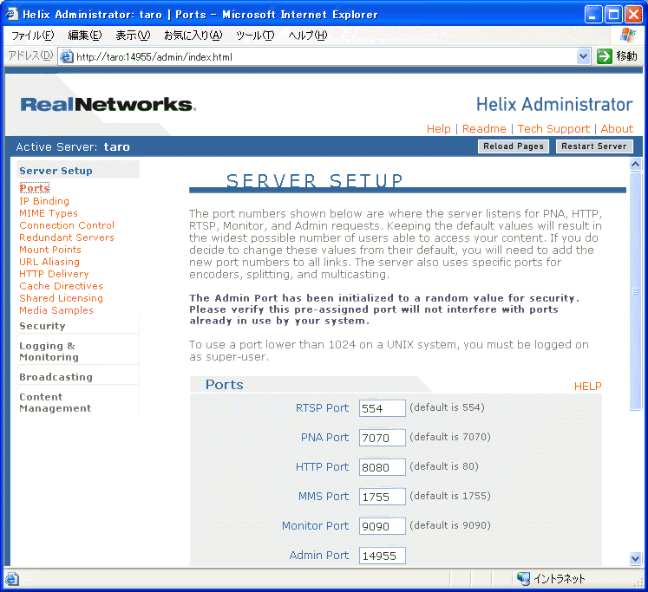648x592 pixels.
Task: Click the HTTP Port input field
Action: [x=382, y=467]
